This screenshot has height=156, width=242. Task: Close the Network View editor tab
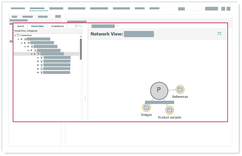click(x=117, y=26)
